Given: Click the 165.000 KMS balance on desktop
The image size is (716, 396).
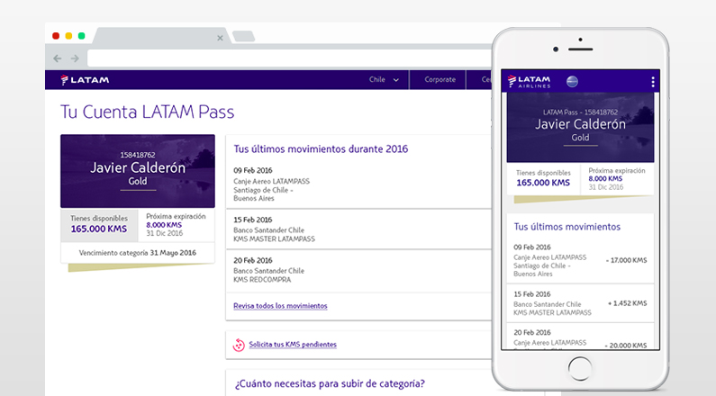Looking at the screenshot, I should point(99,229).
